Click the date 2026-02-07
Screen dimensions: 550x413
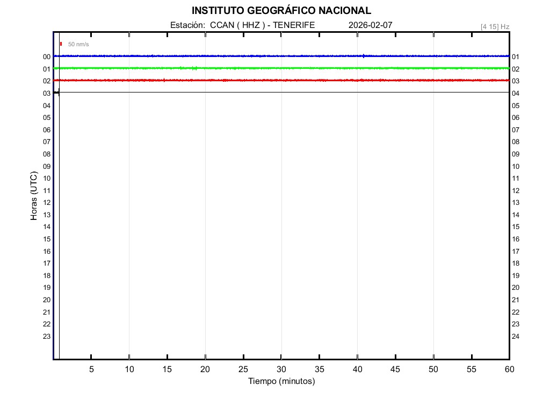(x=370, y=25)
